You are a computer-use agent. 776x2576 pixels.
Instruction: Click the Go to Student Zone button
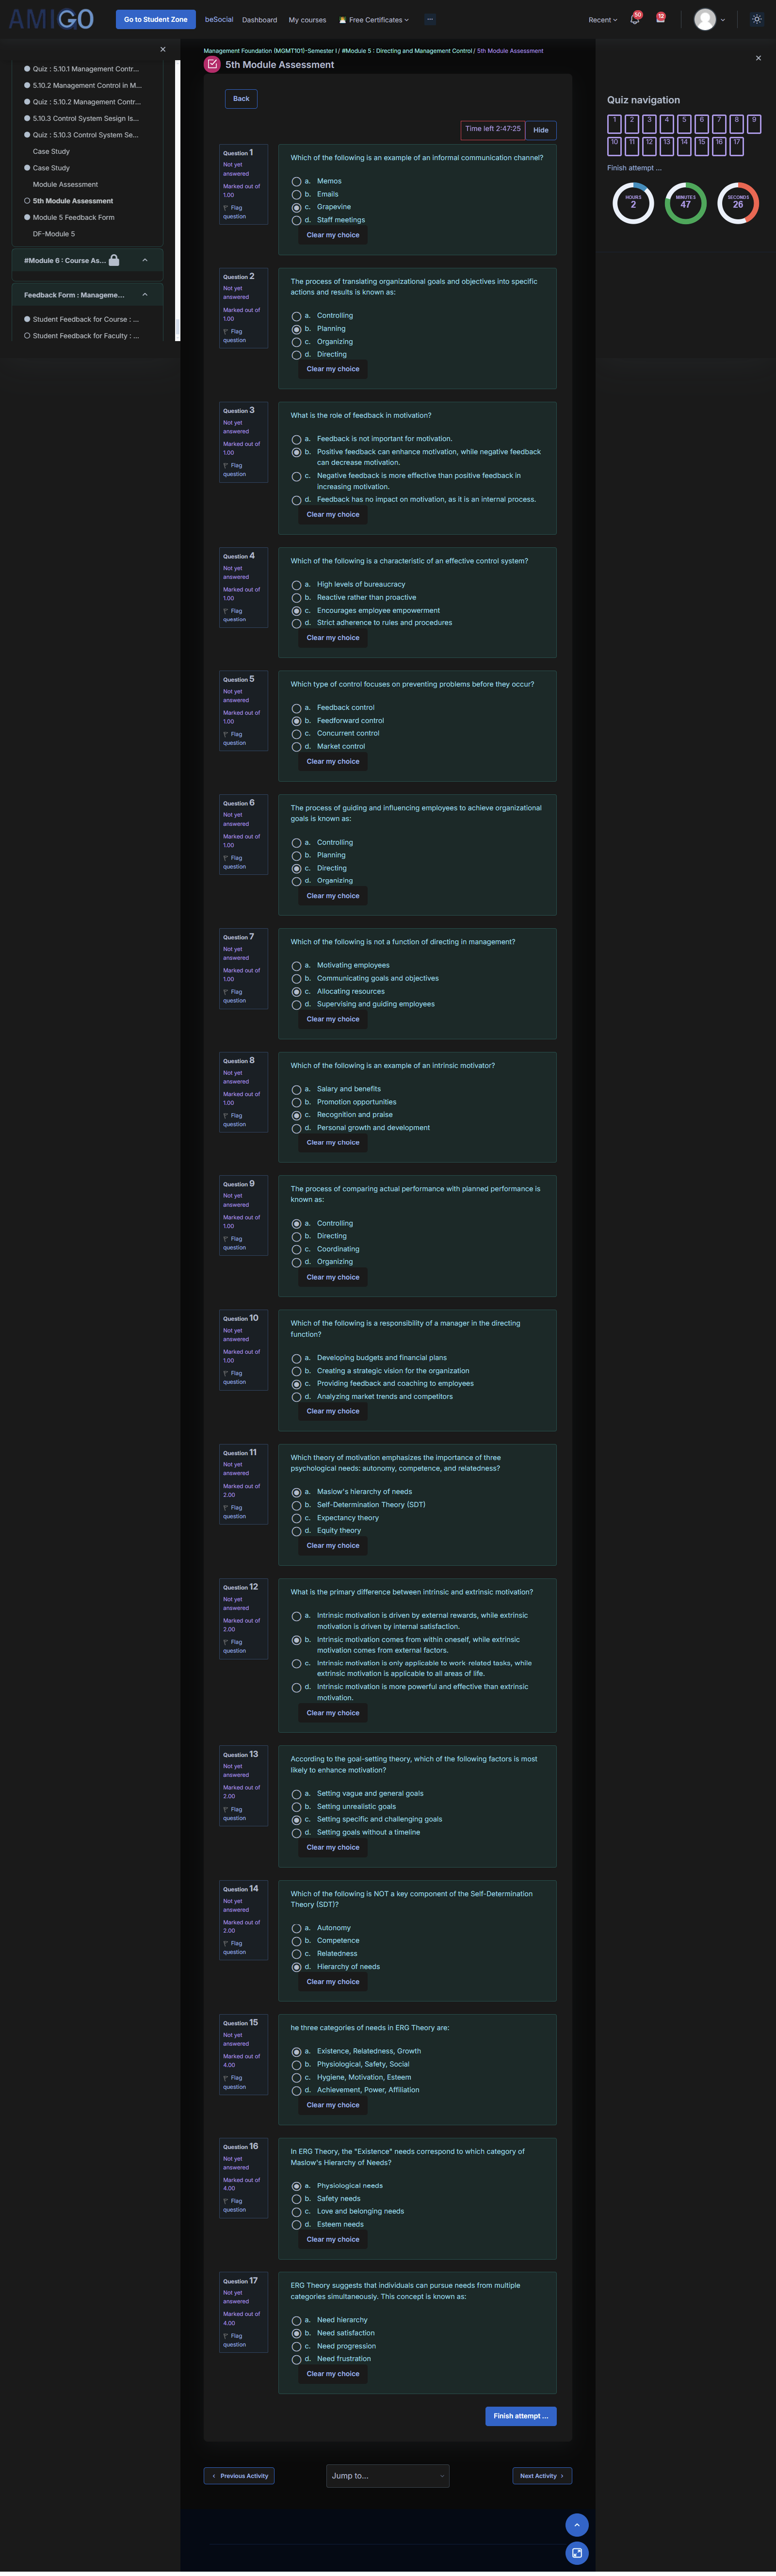coord(155,19)
